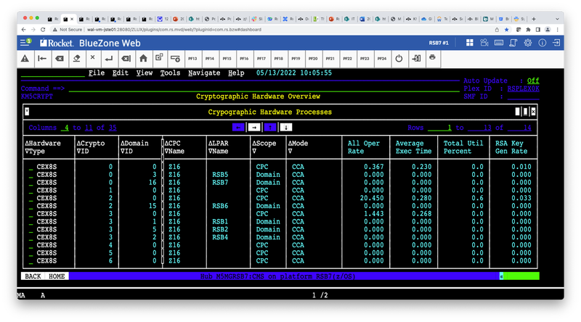Open the Navigate menu
This screenshot has width=581, height=322.
pos(204,73)
